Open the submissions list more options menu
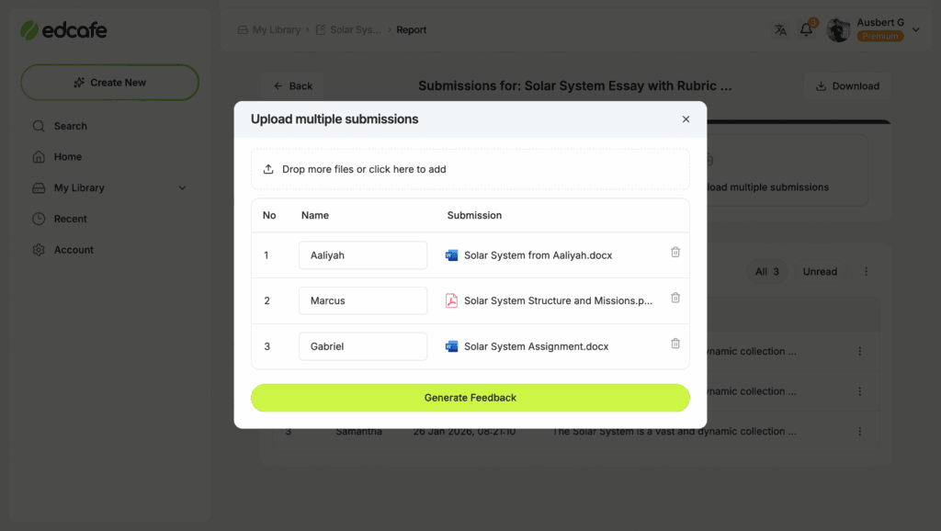 tap(866, 272)
